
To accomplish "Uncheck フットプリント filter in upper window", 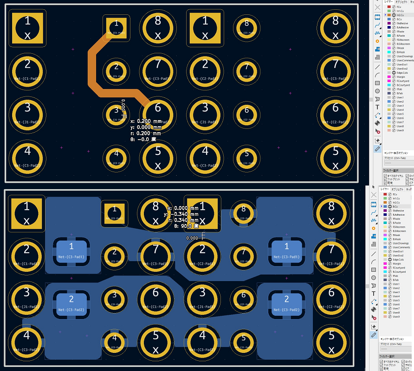I will pyautogui.click(x=385, y=179).
